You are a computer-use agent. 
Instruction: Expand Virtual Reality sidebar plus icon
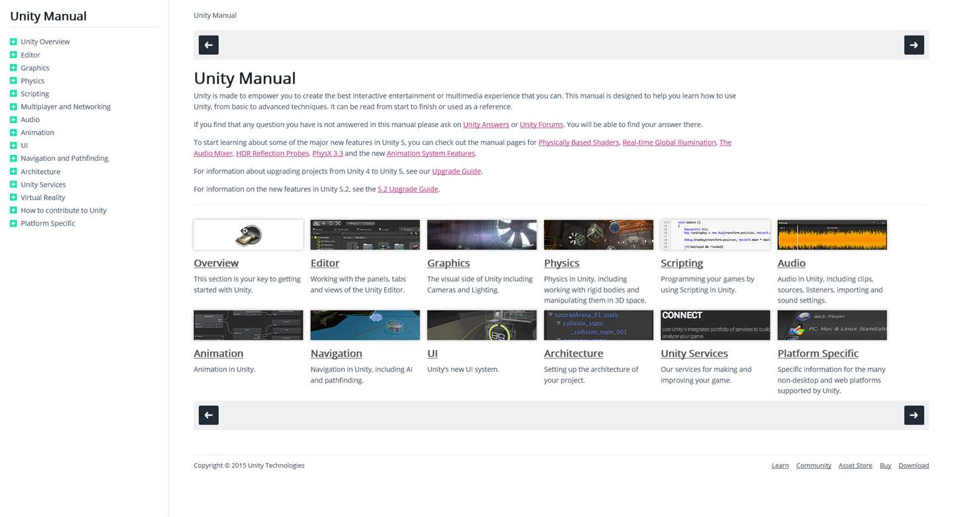(13, 197)
